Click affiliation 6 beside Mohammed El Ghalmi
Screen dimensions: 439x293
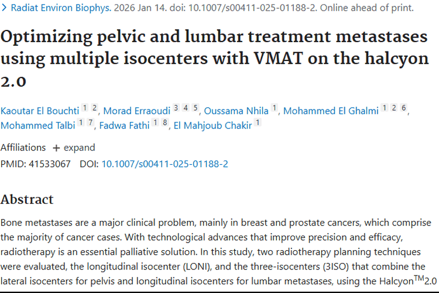click(x=404, y=108)
